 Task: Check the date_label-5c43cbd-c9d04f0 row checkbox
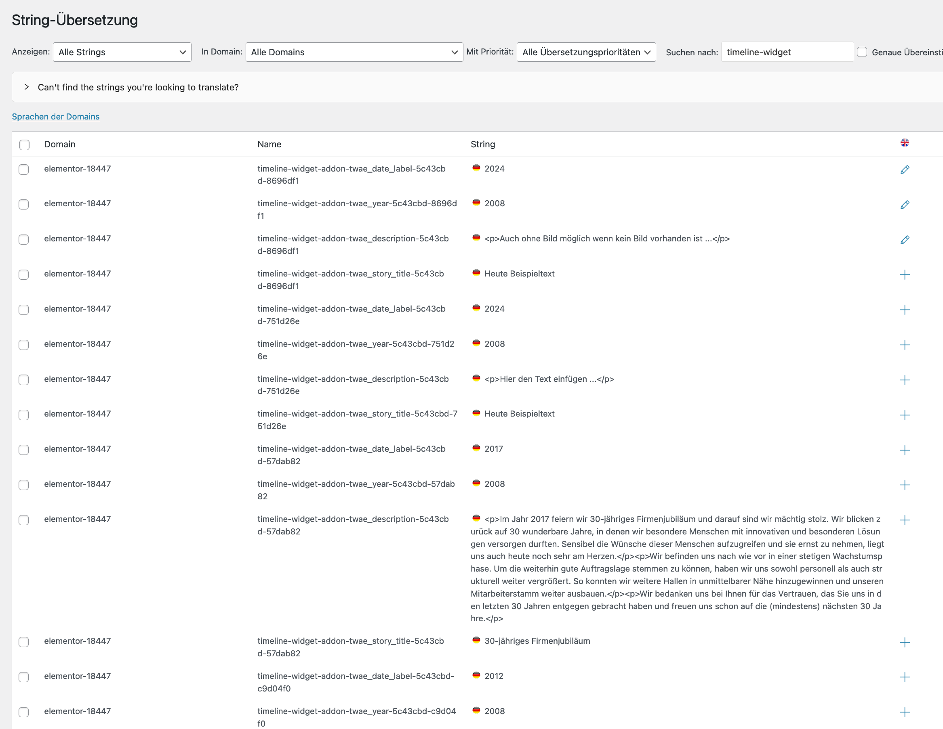point(24,677)
